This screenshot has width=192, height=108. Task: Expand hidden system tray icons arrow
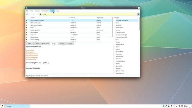pos(177,106)
